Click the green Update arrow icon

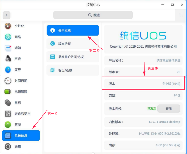[x=8, y=125]
